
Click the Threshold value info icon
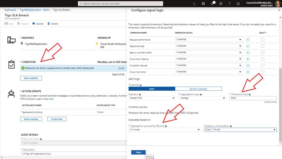click(249, 95)
